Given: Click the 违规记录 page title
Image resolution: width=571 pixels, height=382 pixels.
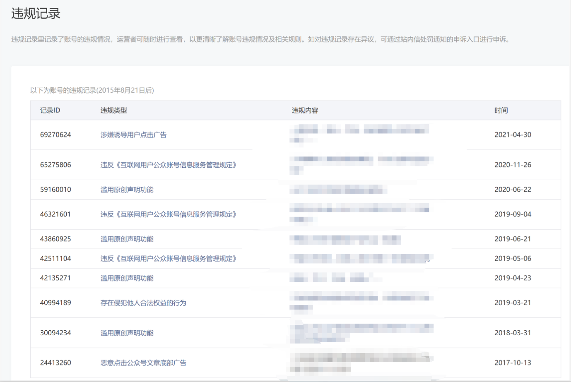Looking at the screenshot, I should (36, 14).
